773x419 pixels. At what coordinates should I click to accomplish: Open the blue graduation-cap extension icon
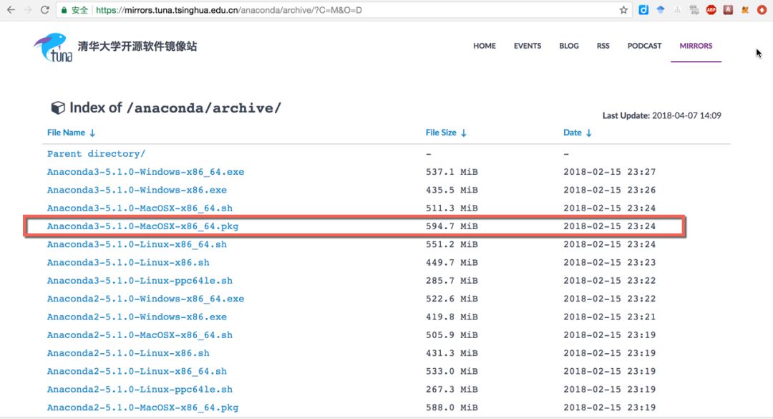tap(661, 10)
